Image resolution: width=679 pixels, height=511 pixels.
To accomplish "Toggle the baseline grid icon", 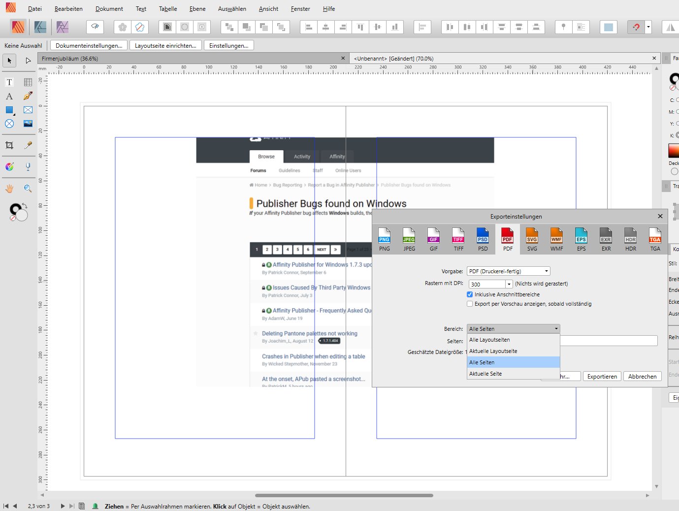I will coord(609,27).
